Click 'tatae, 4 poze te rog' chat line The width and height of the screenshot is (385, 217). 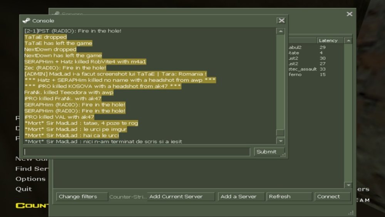81,123
